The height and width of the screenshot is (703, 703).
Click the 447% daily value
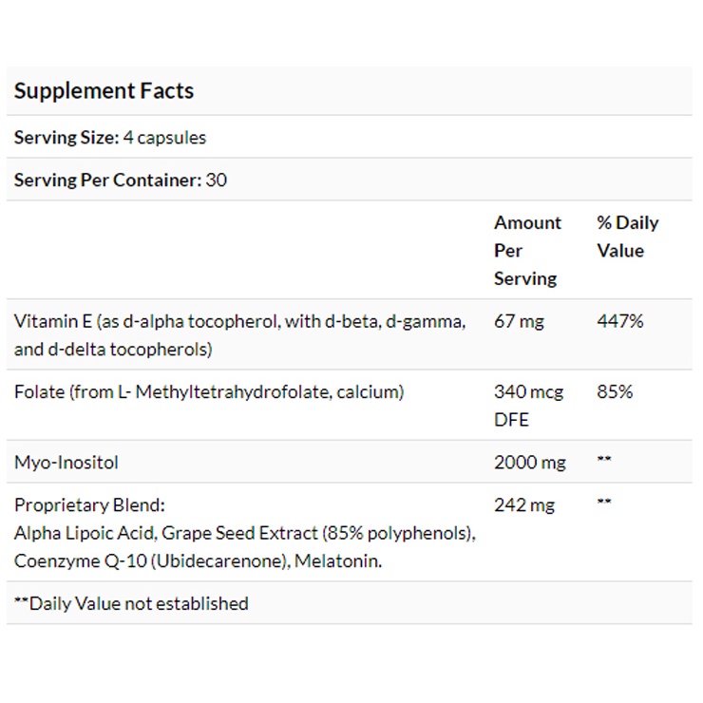point(619,321)
